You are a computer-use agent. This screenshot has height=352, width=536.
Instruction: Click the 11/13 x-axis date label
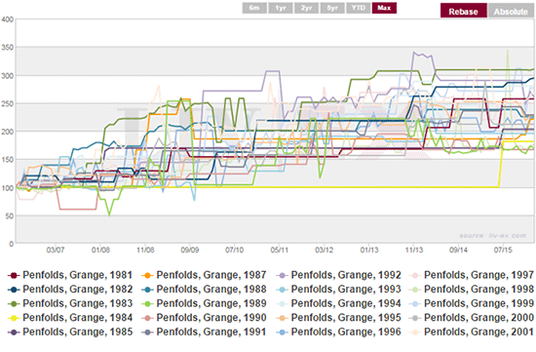point(414,250)
